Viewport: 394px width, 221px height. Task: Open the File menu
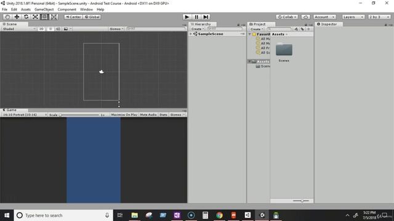tap(4, 9)
